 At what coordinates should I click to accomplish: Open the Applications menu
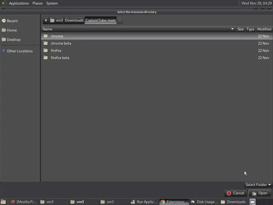[x=19, y=3]
